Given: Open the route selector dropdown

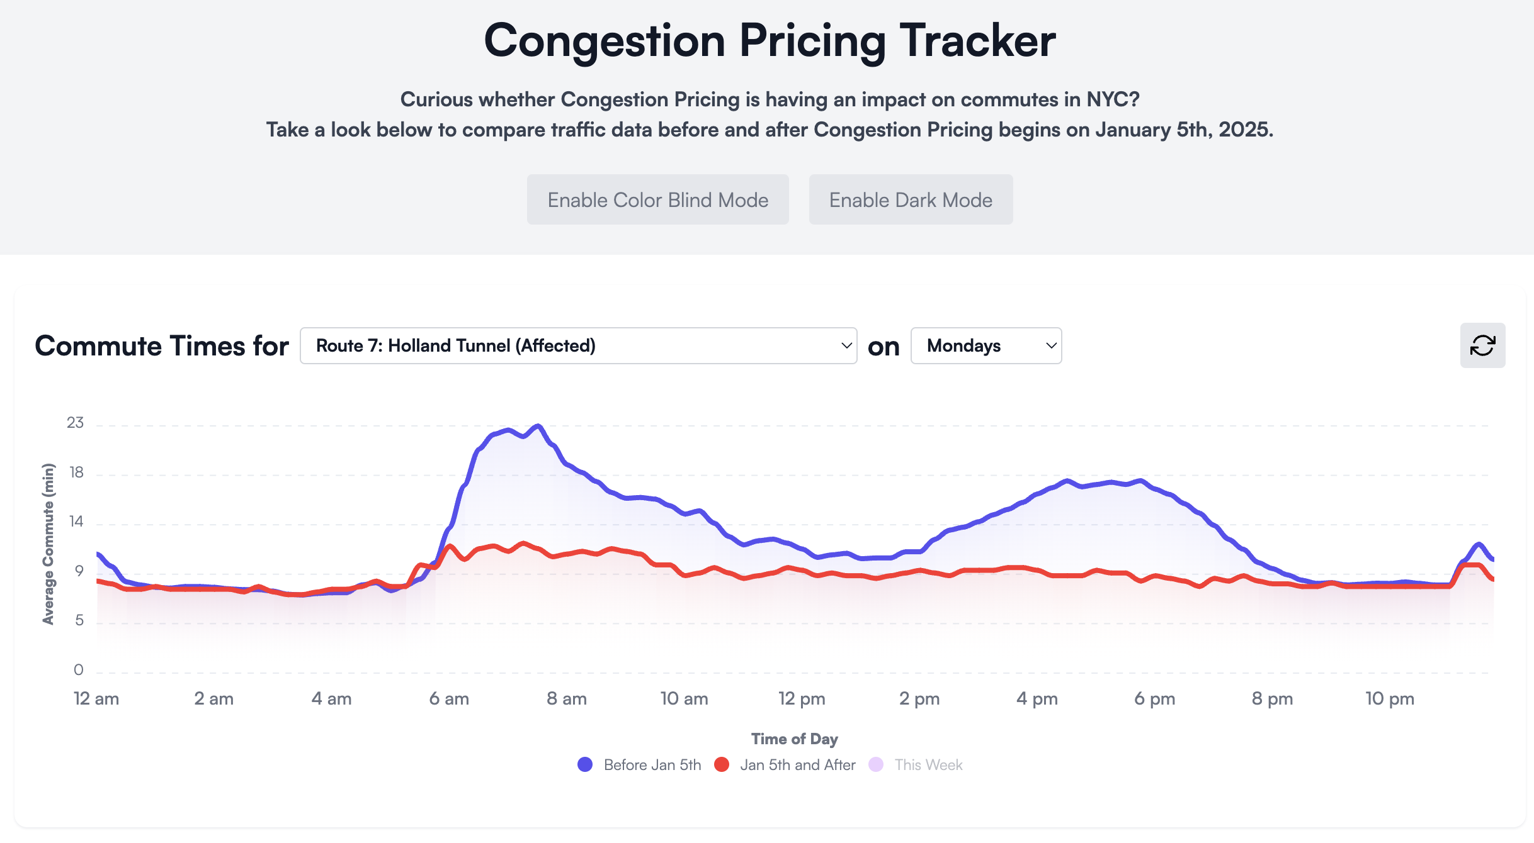Looking at the screenshot, I should (x=577, y=346).
